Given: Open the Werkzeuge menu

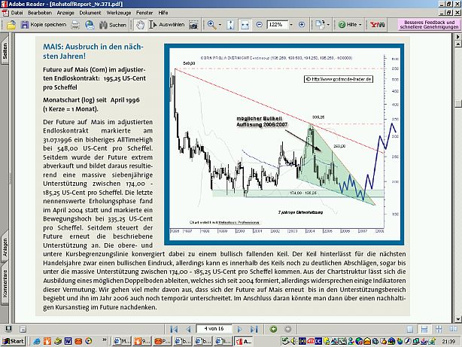Looking at the screenshot, I should [x=119, y=13].
